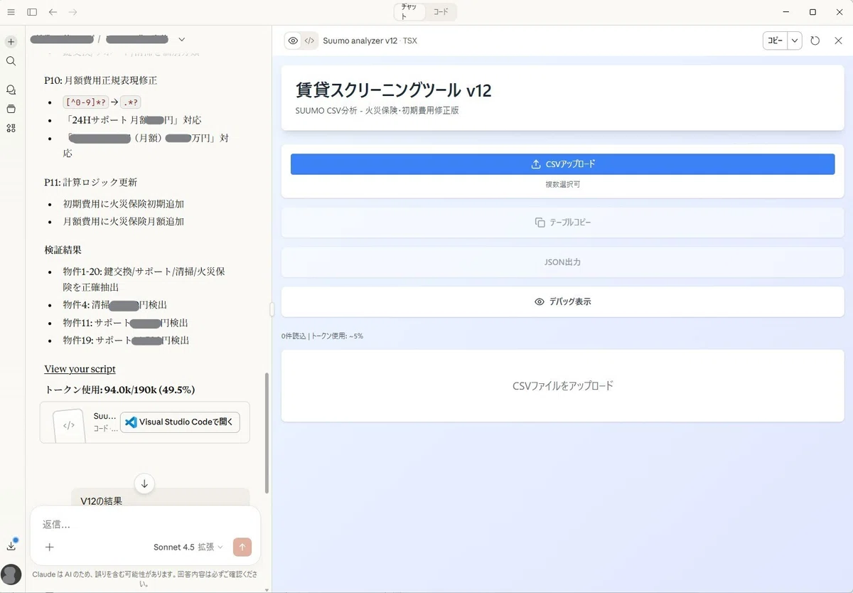Viewport: 853px width, 593px height.
Task: Click the P10: 月額費用正規表現修正 heading
Action: pyautogui.click(x=100, y=80)
